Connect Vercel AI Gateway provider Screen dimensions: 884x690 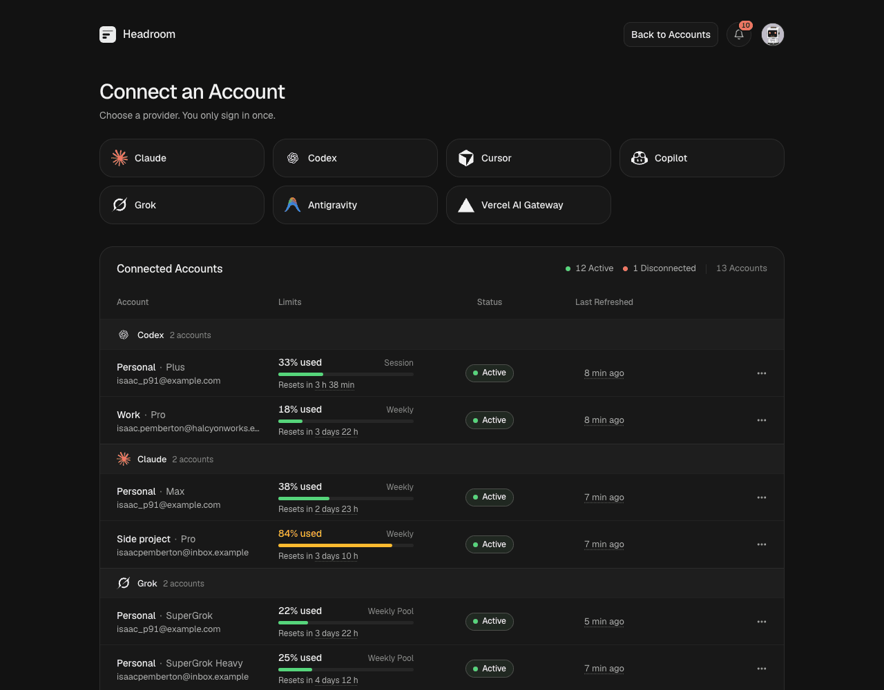[528, 205]
